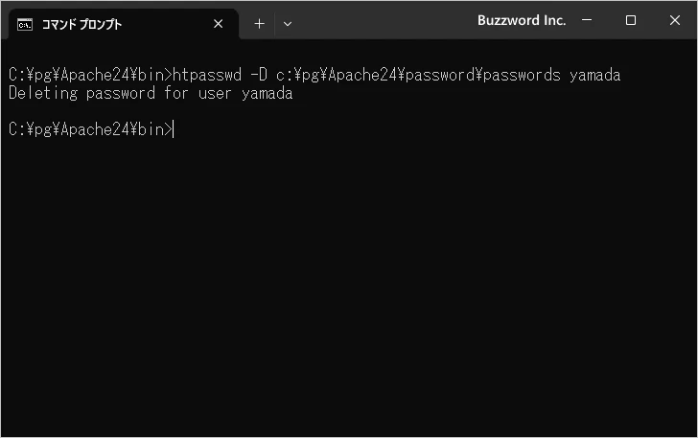Close the コマンド プロンプト tab
Viewport: 698px width, 438px height.
(x=219, y=24)
